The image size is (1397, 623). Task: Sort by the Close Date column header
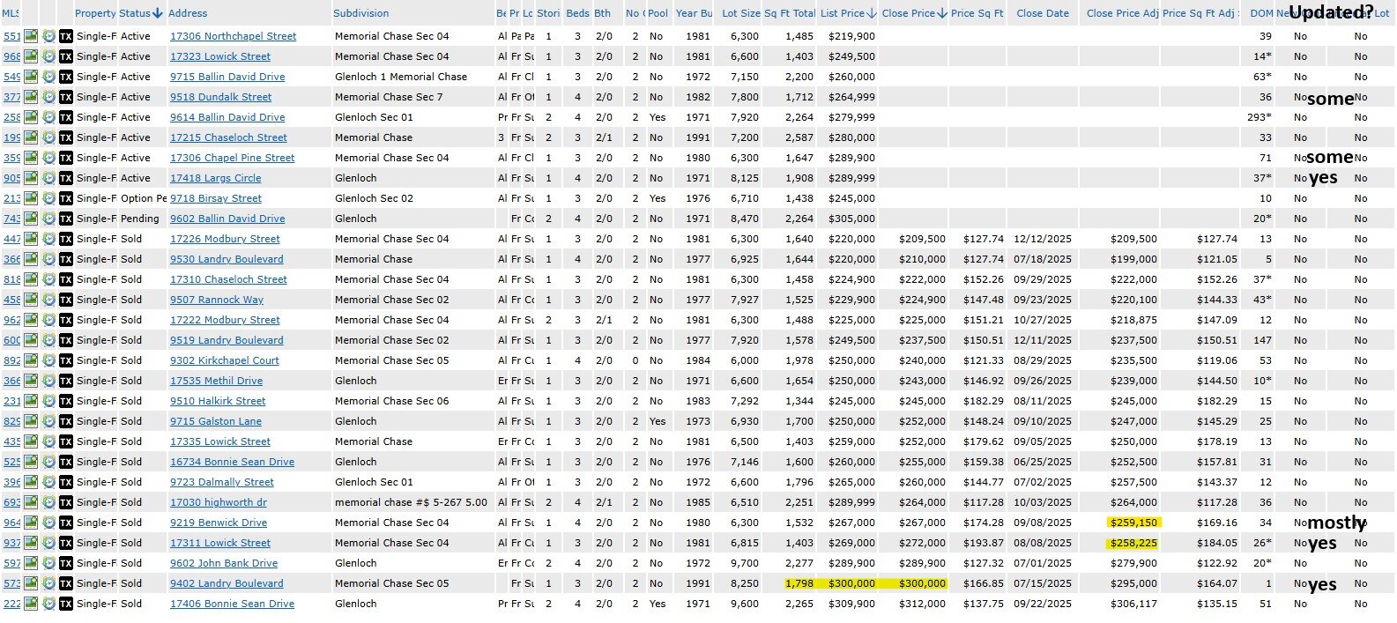(1042, 13)
